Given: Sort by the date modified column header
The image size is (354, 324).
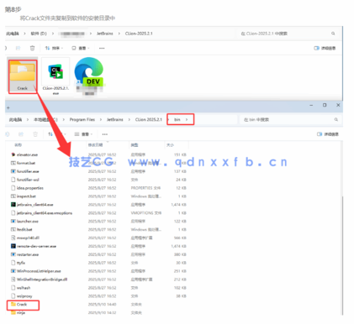Looking at the screenshot, I should click(x=95, y=145).
